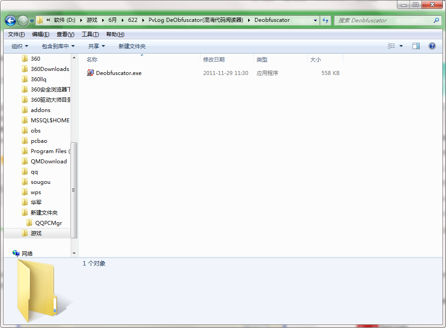Select the 新建文件夹 tree folder

(x=44, y=212)
